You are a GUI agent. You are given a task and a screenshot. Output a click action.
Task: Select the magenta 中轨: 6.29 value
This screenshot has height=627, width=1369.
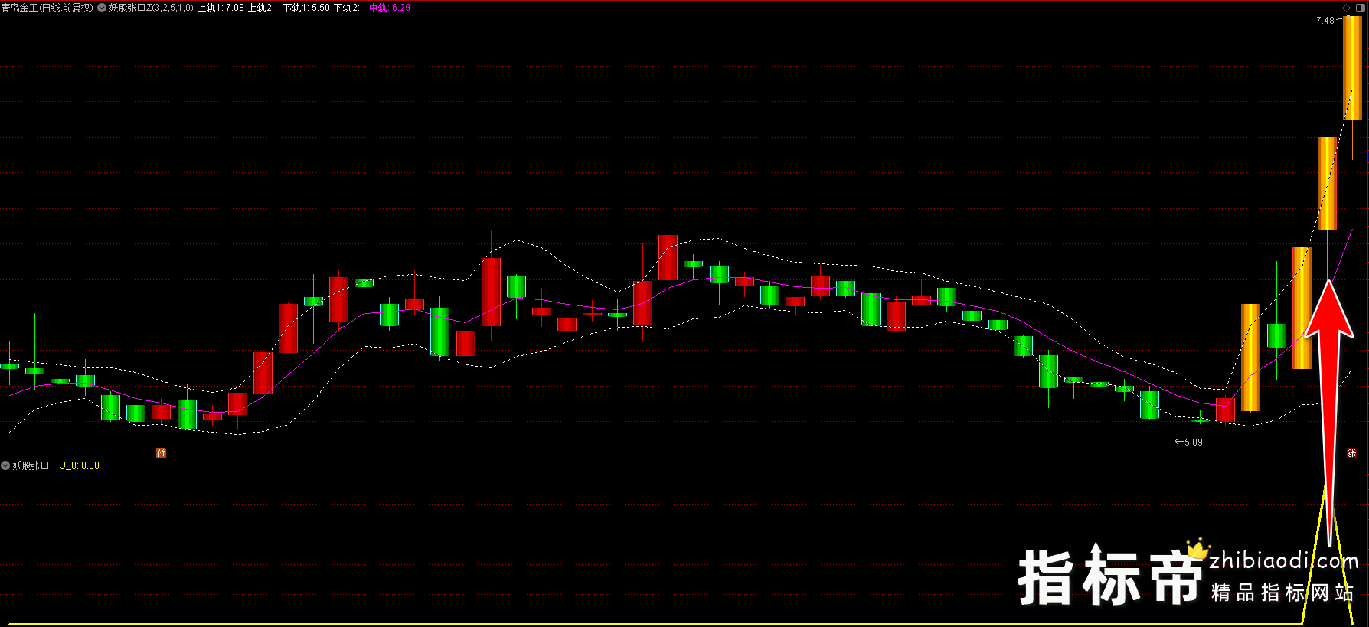coord(390,8)
